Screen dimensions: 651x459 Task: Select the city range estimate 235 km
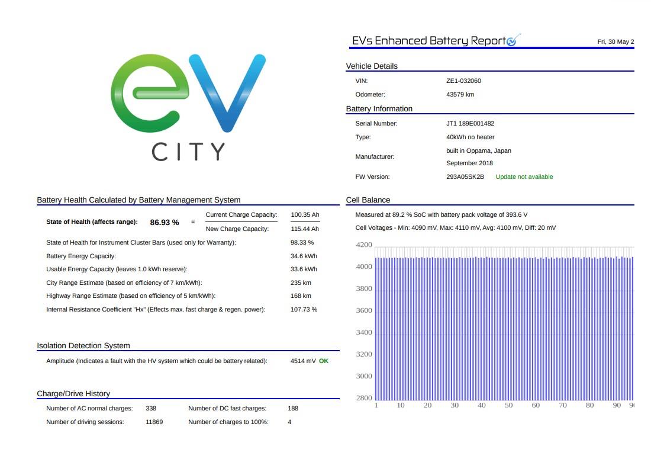click(301, 283)
